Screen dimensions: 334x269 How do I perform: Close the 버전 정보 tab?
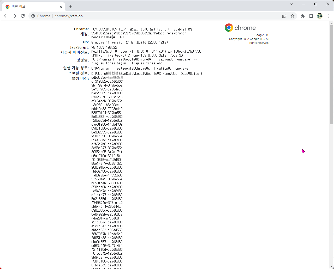(61, 7)
